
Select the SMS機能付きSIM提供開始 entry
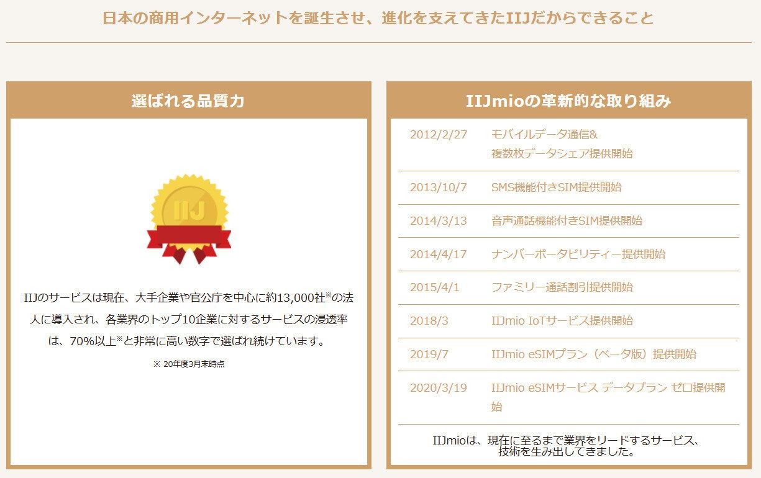556,187
